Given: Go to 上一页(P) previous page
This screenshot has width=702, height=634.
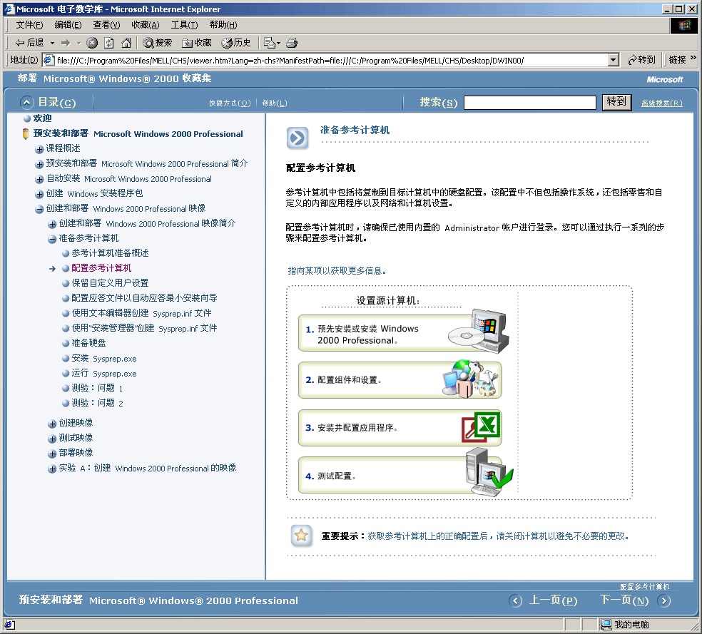Looking at the screenshot, I should (x=554, y=600).
